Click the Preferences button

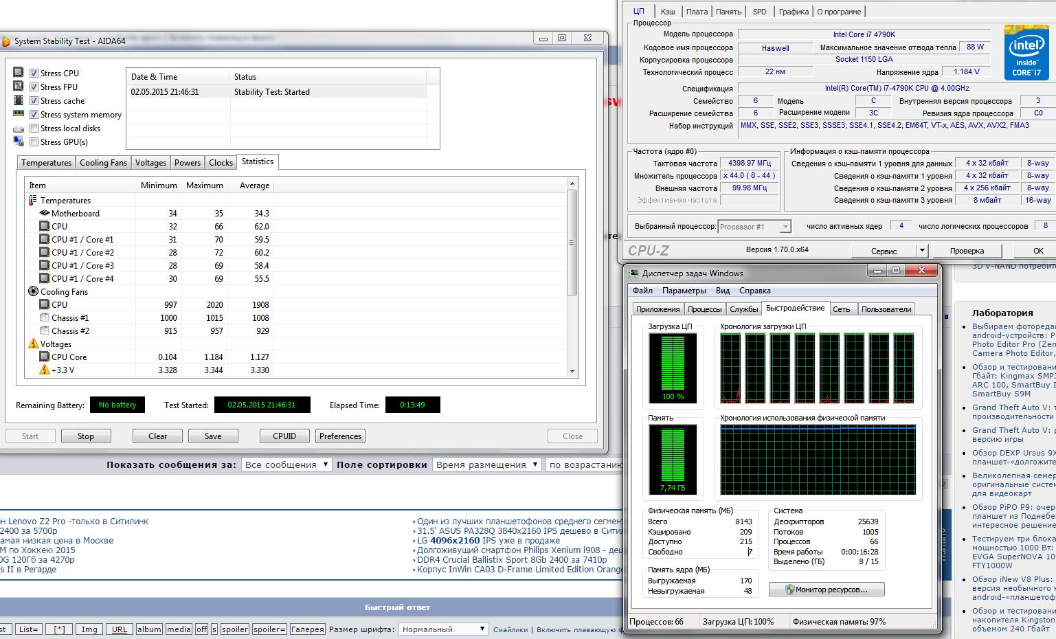[x=340, y=436]
